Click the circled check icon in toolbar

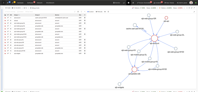point(78,12)
